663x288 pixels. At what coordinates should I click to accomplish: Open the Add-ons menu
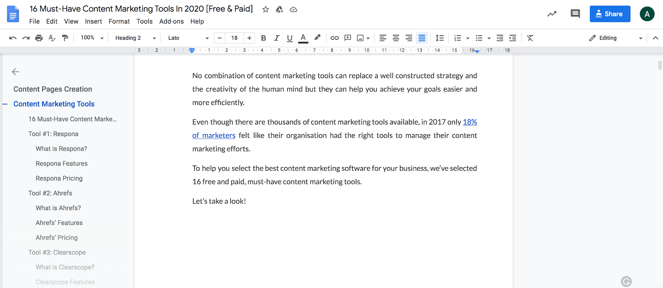click(x=172, y=22)
